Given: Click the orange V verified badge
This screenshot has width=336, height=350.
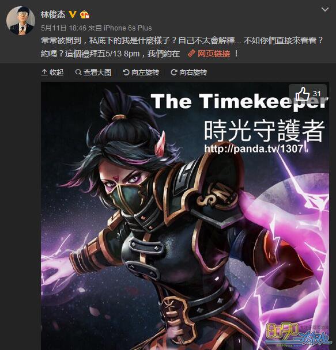Looking at the screenshot, I should [x=73, y=14].
